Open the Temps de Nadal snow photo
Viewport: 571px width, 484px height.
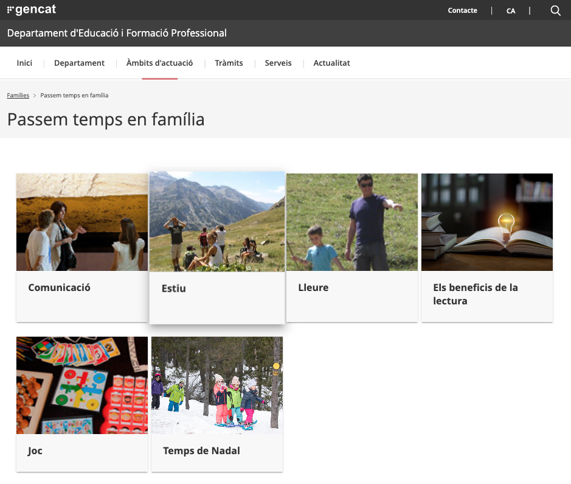click(x=216, y=385)
